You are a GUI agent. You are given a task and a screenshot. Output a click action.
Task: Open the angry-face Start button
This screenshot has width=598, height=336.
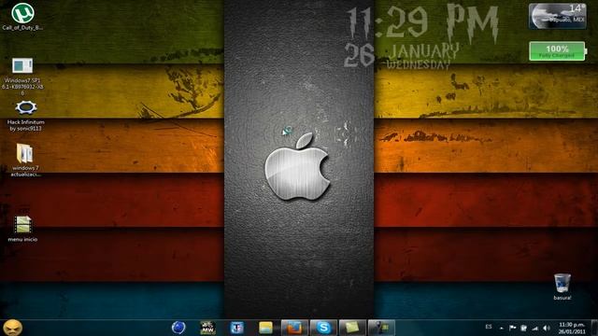pos(12,328)
